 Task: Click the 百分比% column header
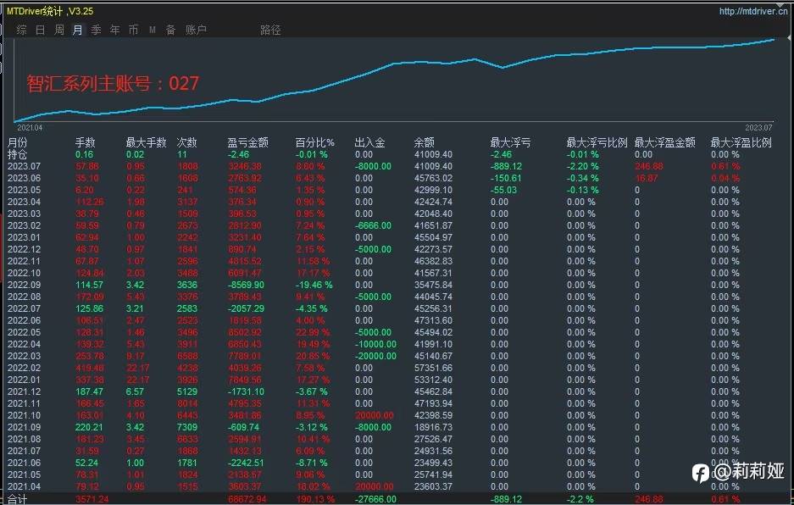click(x=315, y=143)
